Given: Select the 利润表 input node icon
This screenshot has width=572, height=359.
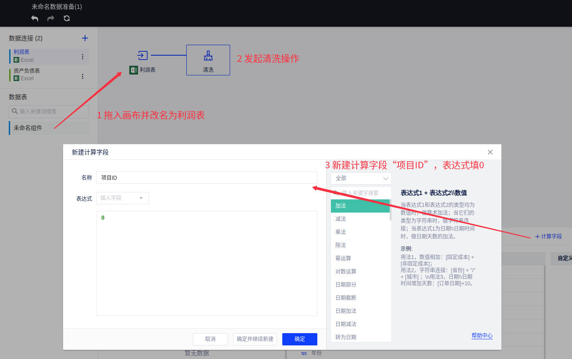Looking at the screenshot, I should [142, 56].
